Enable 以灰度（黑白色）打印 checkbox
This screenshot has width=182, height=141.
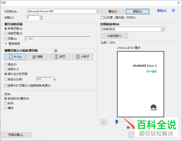(102, 17)
